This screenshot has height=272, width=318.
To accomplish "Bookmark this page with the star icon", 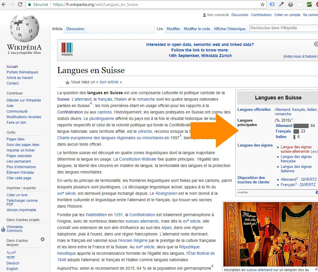I will coord(263,4).
